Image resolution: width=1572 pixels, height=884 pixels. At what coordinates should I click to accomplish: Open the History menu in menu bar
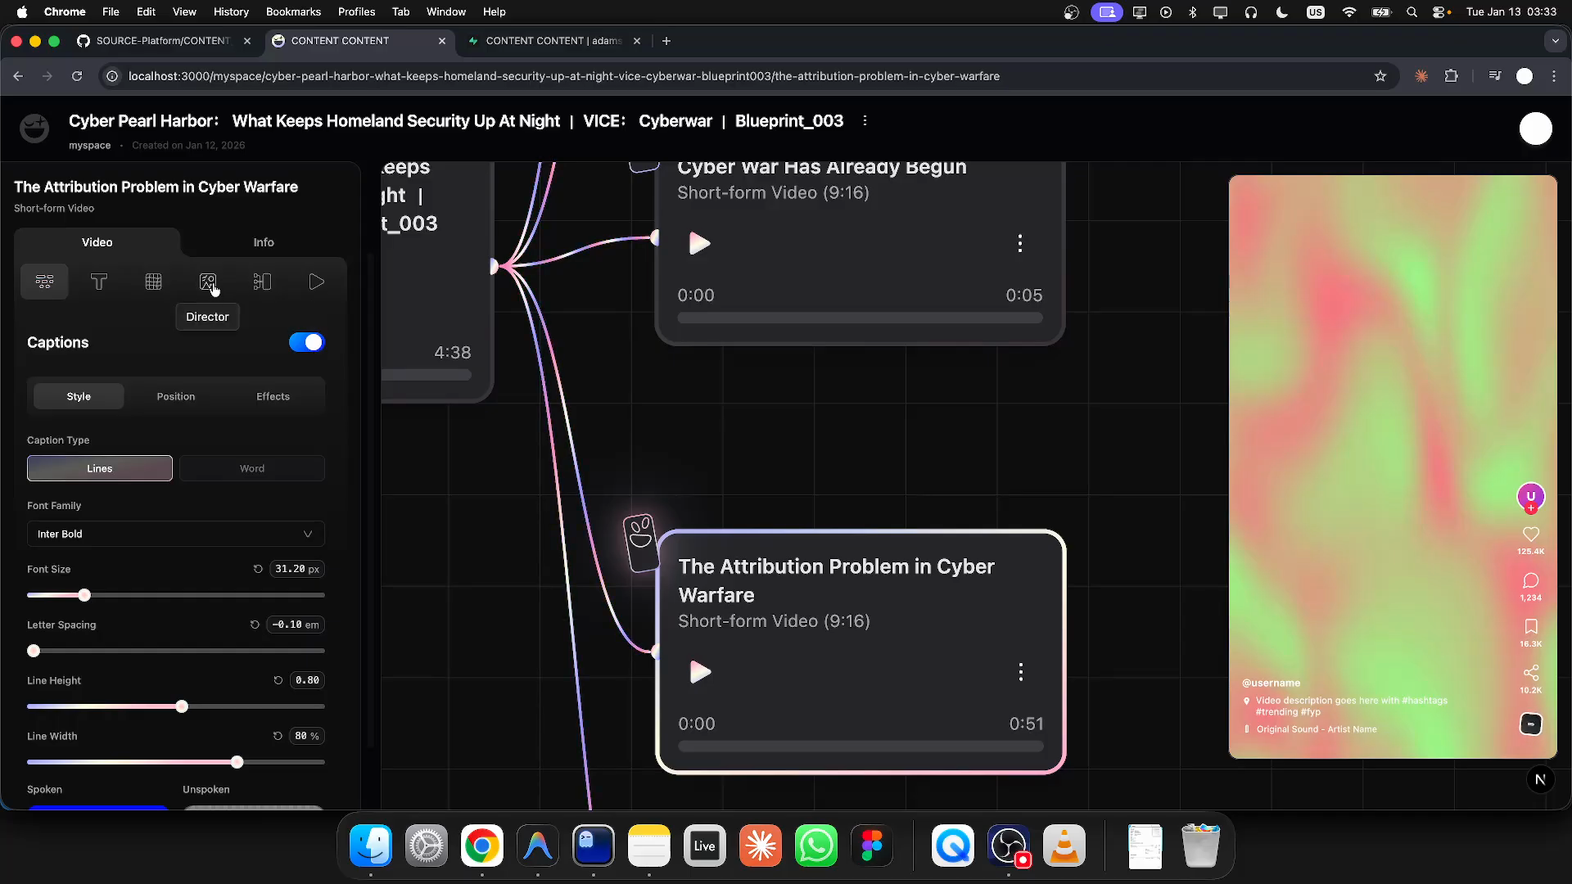point(231,11)
